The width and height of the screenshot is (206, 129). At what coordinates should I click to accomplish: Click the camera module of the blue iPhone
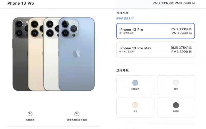pyautogui.click(x=70, y=28)
